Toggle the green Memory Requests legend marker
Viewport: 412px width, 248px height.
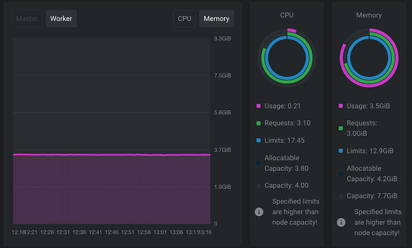click(x=341, y=128)
